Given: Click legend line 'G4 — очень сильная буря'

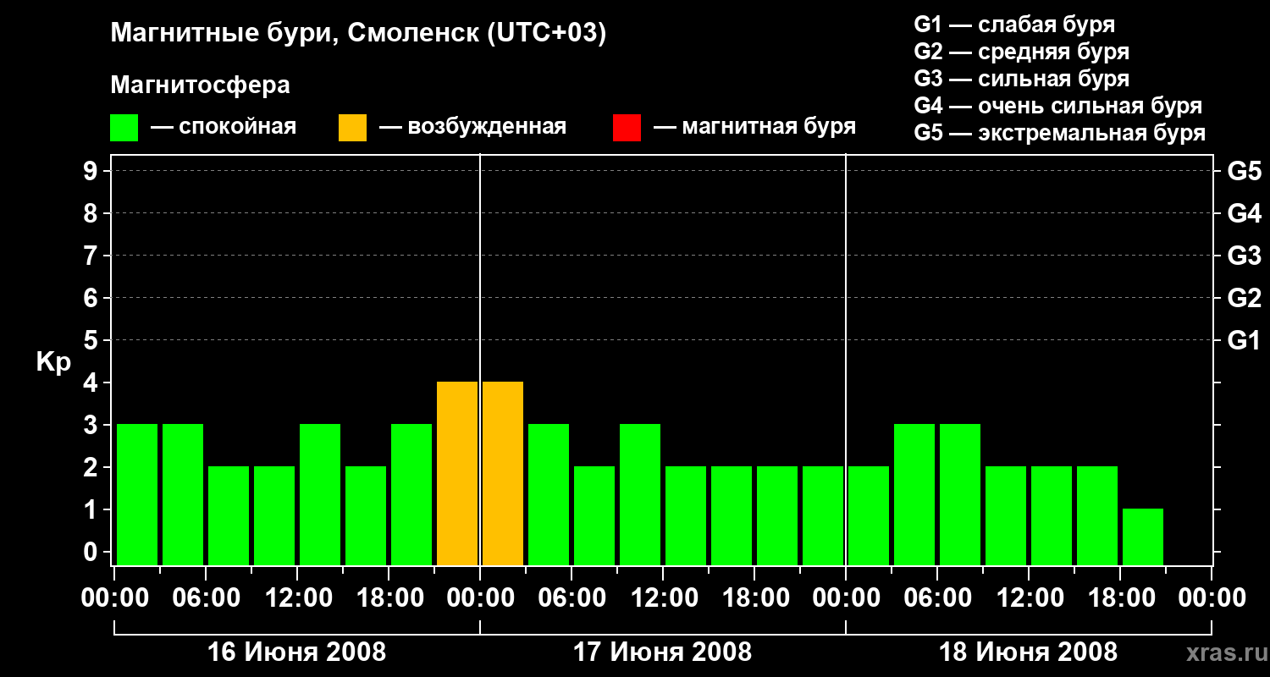Looking at the screenshot, I should coord(1058,106).
